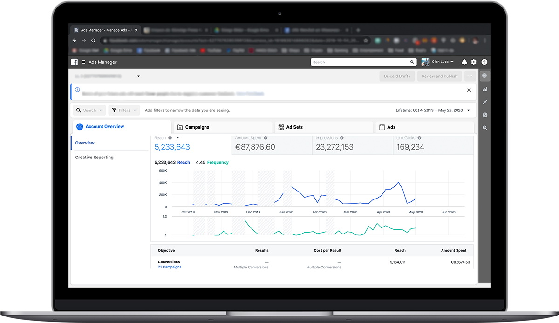This screenshot has height=323, width=559.
Task: Select the Amount Spent metric card
Action: pos(272,144)
